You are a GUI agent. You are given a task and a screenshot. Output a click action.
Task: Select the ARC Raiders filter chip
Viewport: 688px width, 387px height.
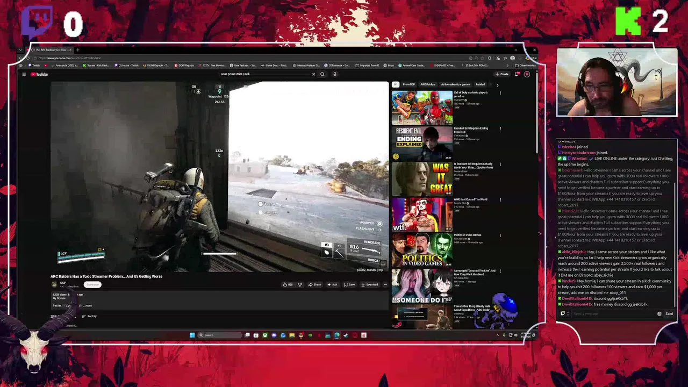pyautogui.click(x=428, y=84)
